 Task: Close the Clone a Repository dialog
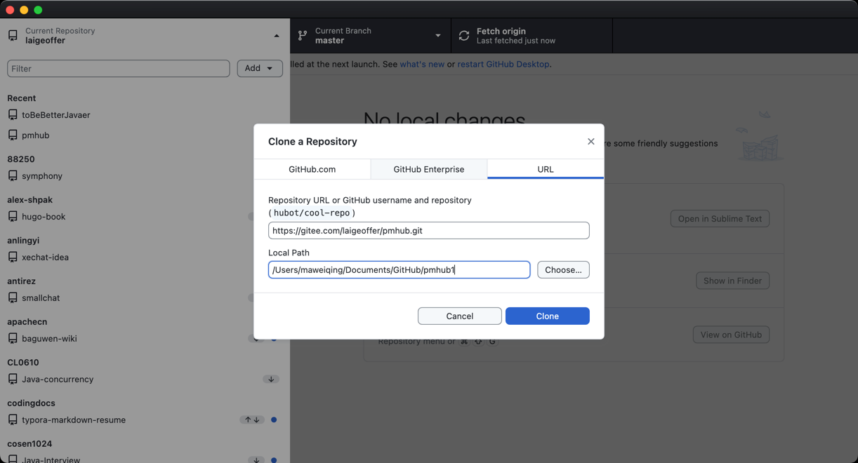tap(590, 142)
